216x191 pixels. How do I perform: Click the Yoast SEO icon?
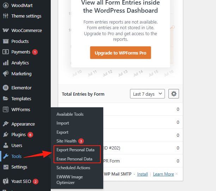coord(6,181)
